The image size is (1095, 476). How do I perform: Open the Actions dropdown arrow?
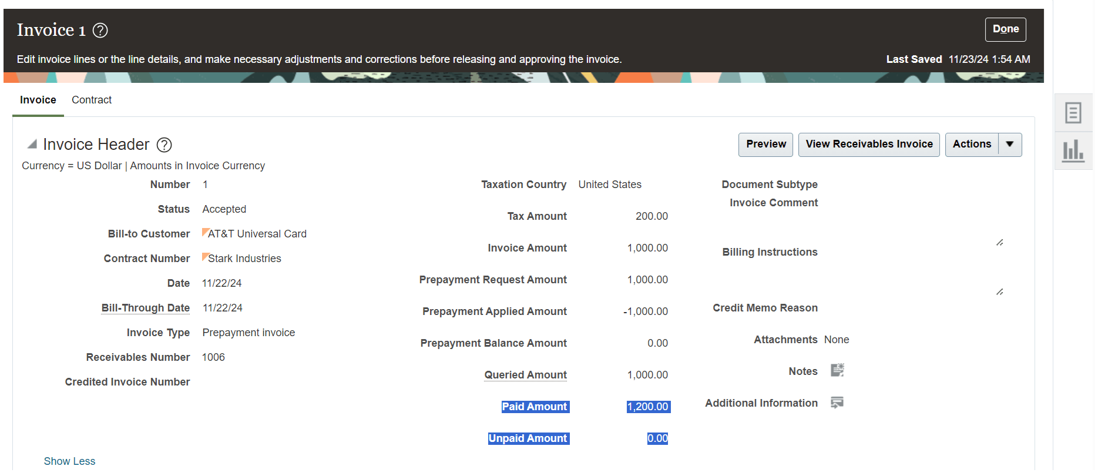coord(1010,145)
